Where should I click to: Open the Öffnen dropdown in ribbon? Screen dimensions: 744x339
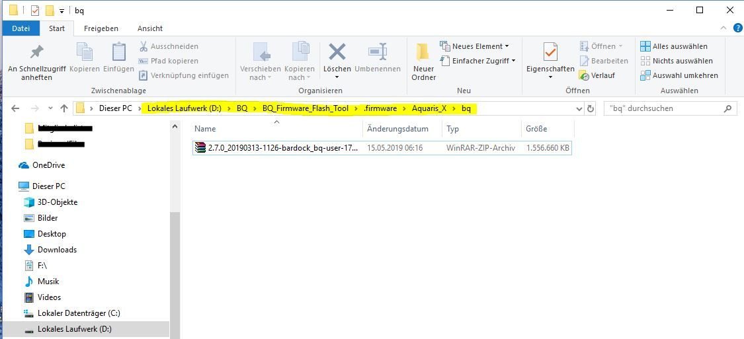point(600,46)
